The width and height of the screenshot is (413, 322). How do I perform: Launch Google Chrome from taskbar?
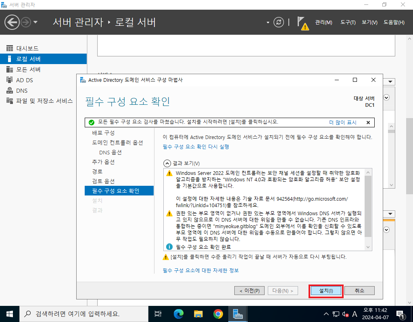tap(218, 314)
